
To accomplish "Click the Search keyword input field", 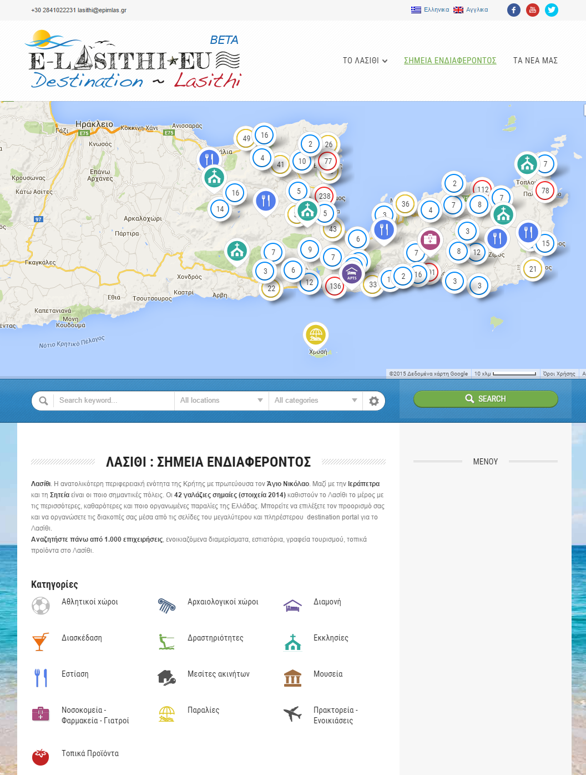I will tap(114, 401).
